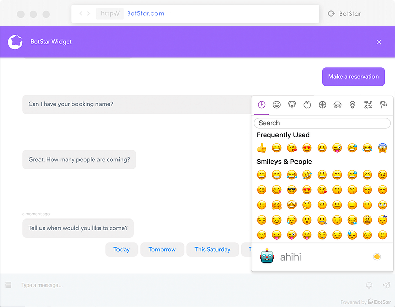Viewport: 395px width, 307px height.
Task: Choose the Today quick reply
Action: (122, 249)
